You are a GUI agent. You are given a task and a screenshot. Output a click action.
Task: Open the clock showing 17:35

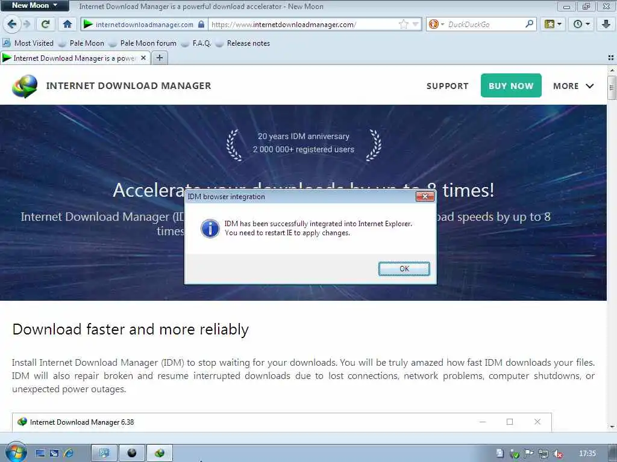587,454
